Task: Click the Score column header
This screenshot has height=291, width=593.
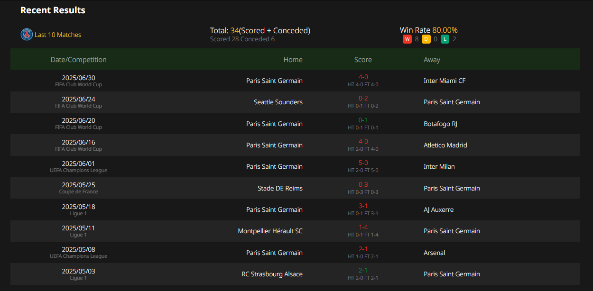Action: (363, 60)
